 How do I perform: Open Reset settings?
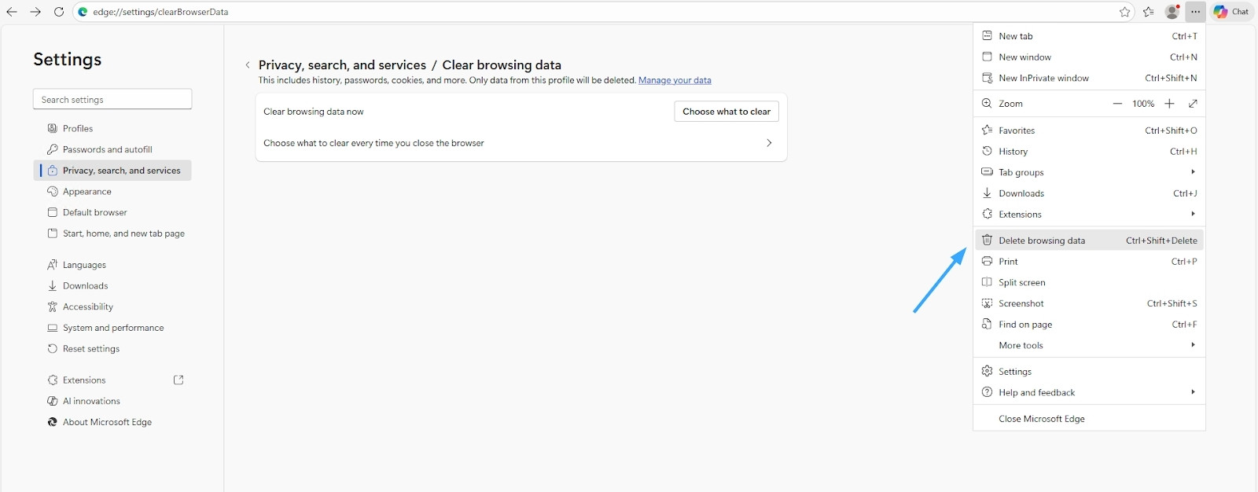pos(112,349)
